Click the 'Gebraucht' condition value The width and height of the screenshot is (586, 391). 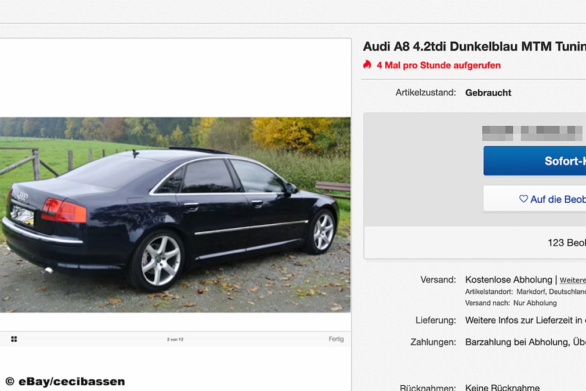pos(488,93)
